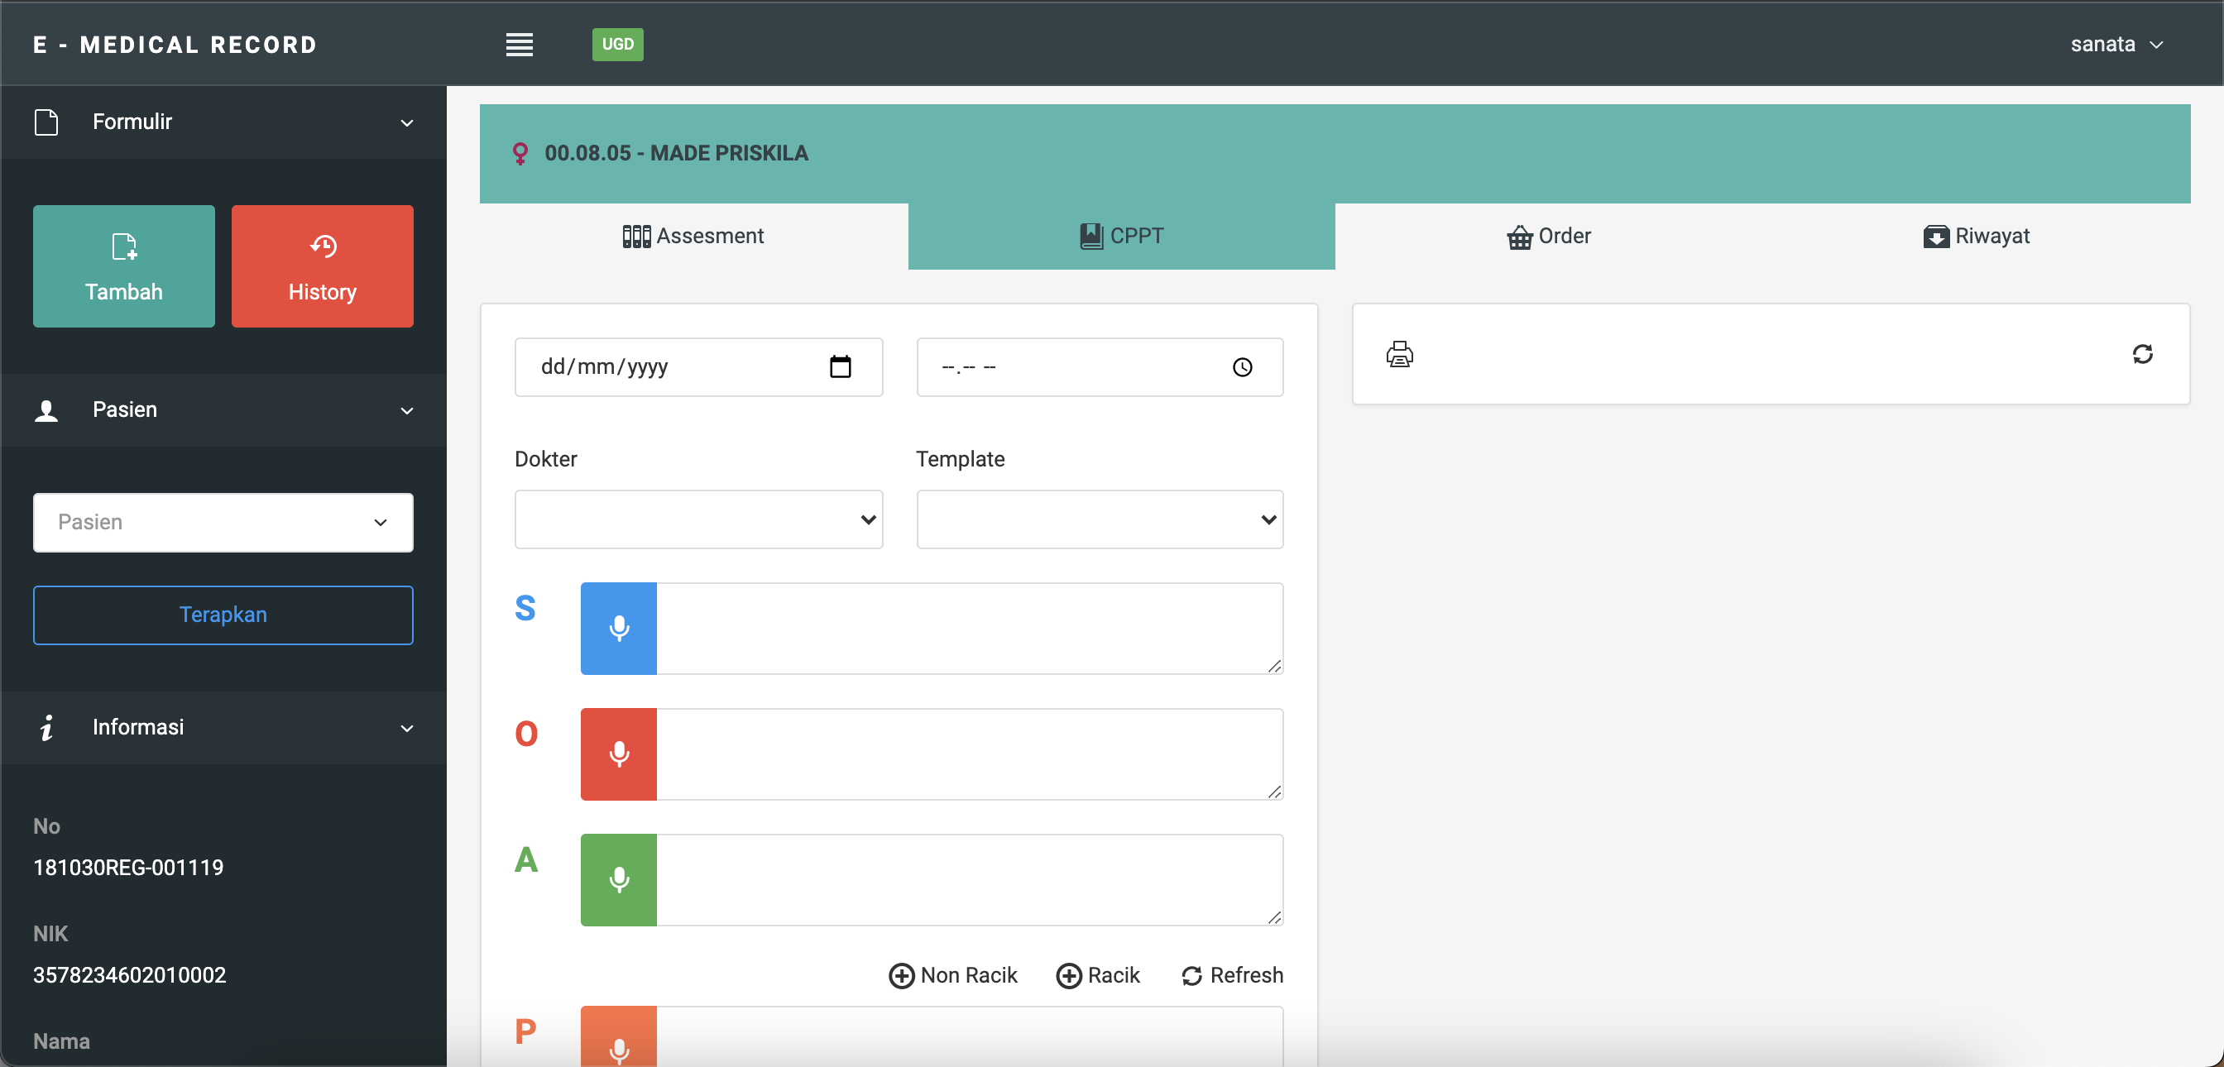Click the reload icon in right panel
Viewport: 2224px width, 1067px height.
(2142, 354)
